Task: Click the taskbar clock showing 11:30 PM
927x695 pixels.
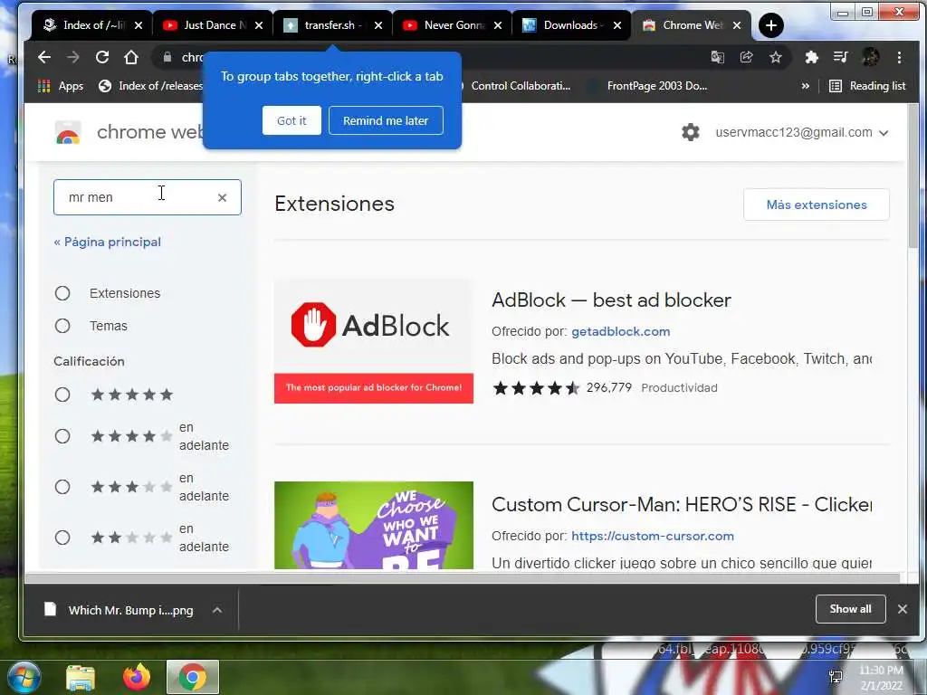Action: (880, 678)
